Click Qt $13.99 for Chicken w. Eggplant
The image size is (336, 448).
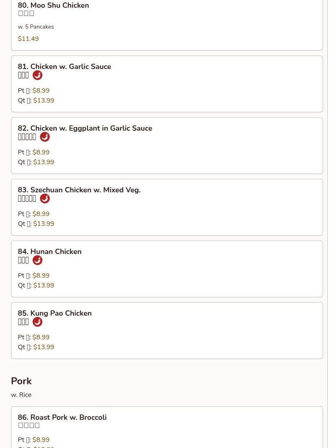pyautogui.click(x=44, y=162)
